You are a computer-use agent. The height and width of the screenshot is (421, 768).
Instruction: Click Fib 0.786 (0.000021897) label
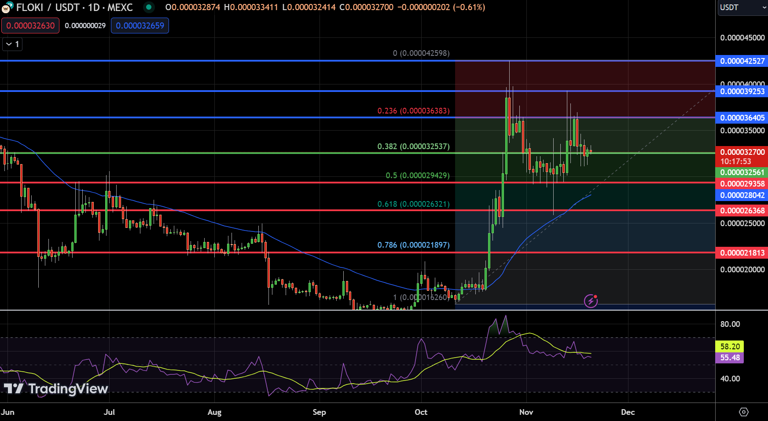(x=414, y=245)
